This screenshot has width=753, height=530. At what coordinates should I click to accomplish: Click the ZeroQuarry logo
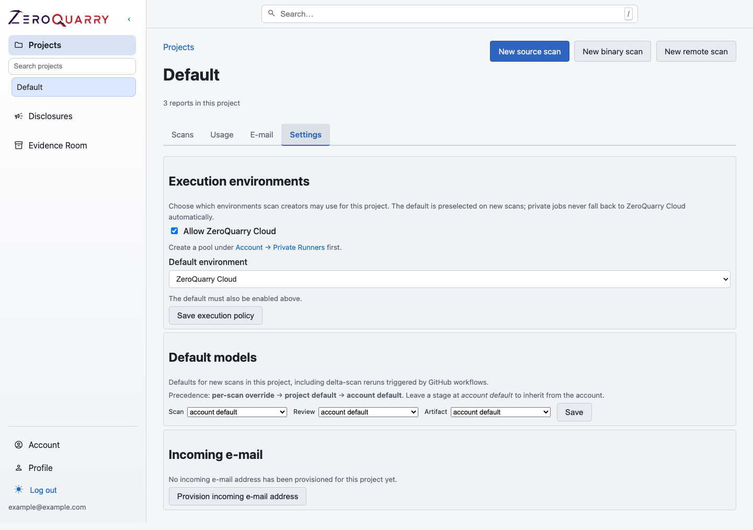(x=59, y=19)
